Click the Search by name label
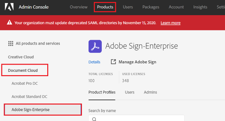Screen dimensions: 225x121 (x=102, y=111)
